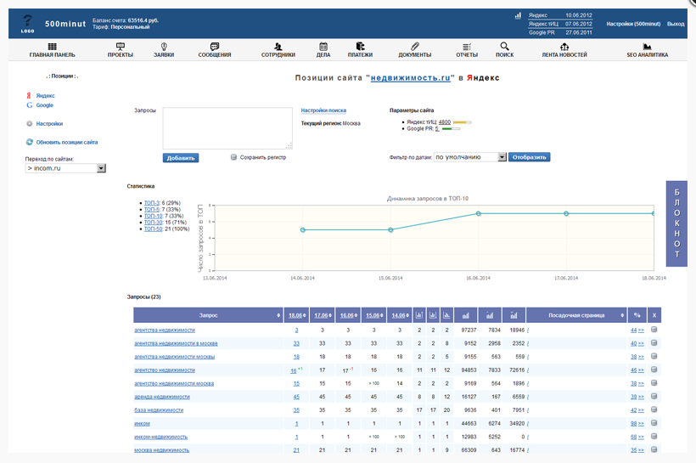Toggle the checkbox for the агентства недвижимости row

tap(654, 330)
